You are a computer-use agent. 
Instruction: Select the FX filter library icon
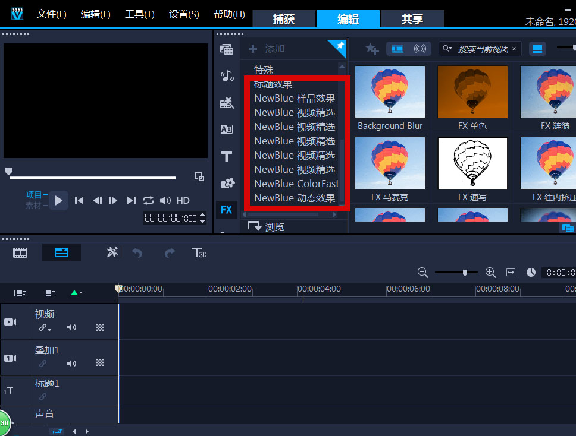point(226,210)
